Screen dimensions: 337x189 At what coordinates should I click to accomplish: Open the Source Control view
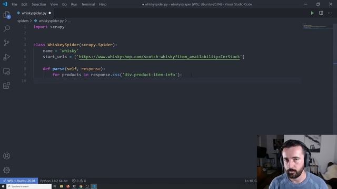click(7, 43)
